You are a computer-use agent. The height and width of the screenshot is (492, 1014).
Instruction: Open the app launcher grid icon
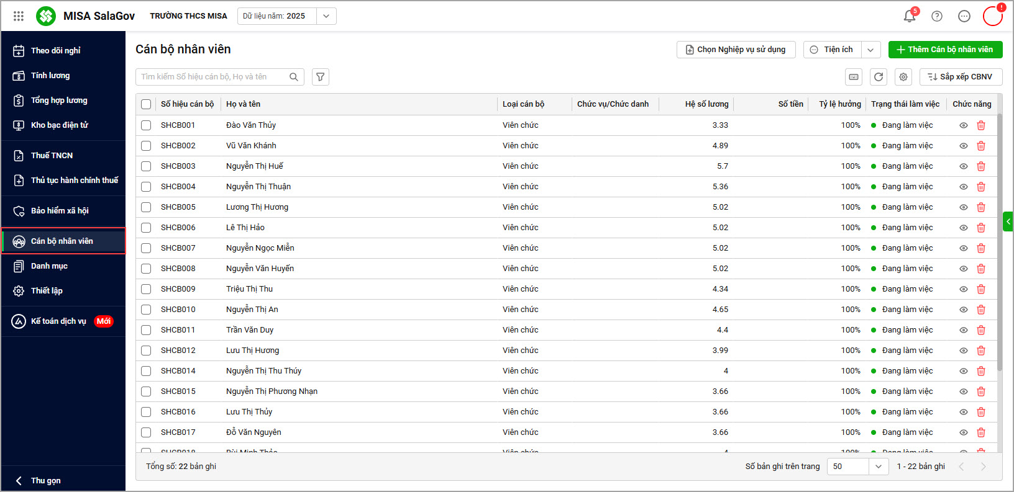19,16
